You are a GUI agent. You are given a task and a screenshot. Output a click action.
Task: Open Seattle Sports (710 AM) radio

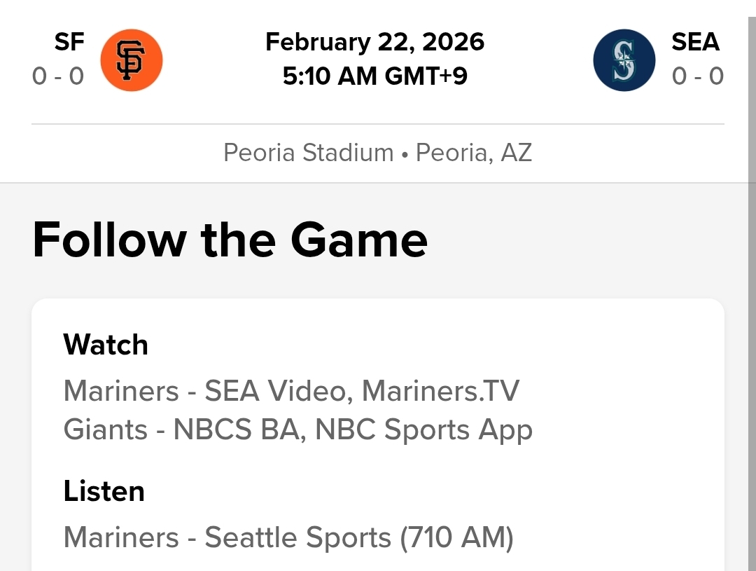pos(358,537)
